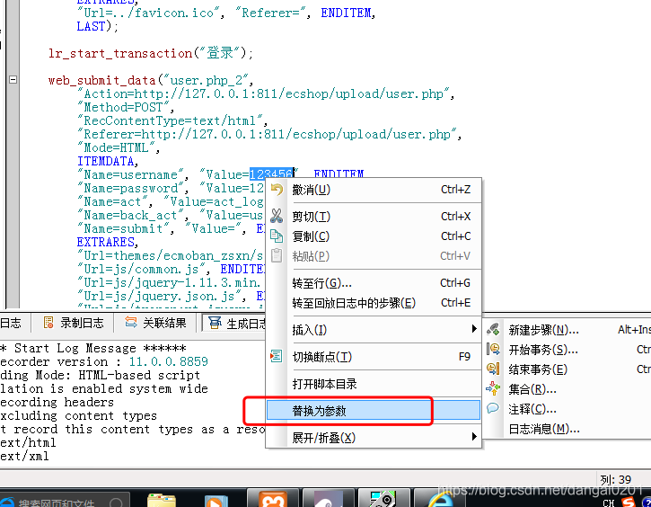651x507 pixels.
Task: Click the 集合 rendezvous icon
Action: pos(493,388)
